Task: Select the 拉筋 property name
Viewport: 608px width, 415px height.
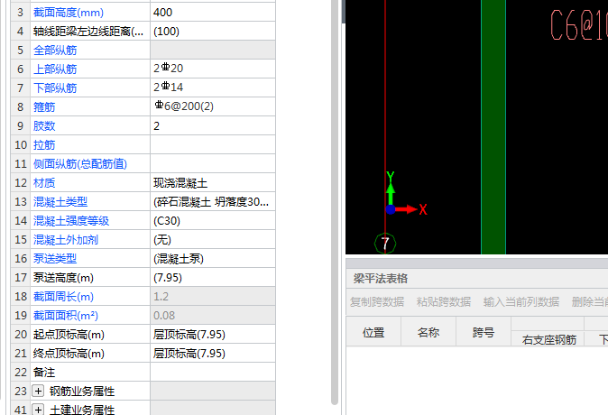Action: tap(44, 145)
